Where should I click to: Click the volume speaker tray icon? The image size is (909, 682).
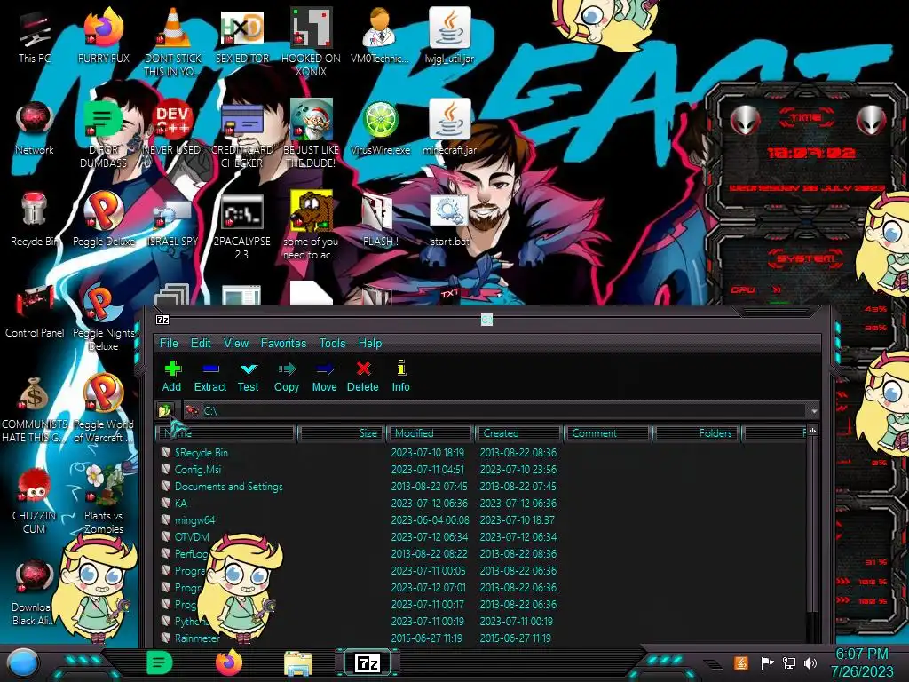click(x=810, y=662)
